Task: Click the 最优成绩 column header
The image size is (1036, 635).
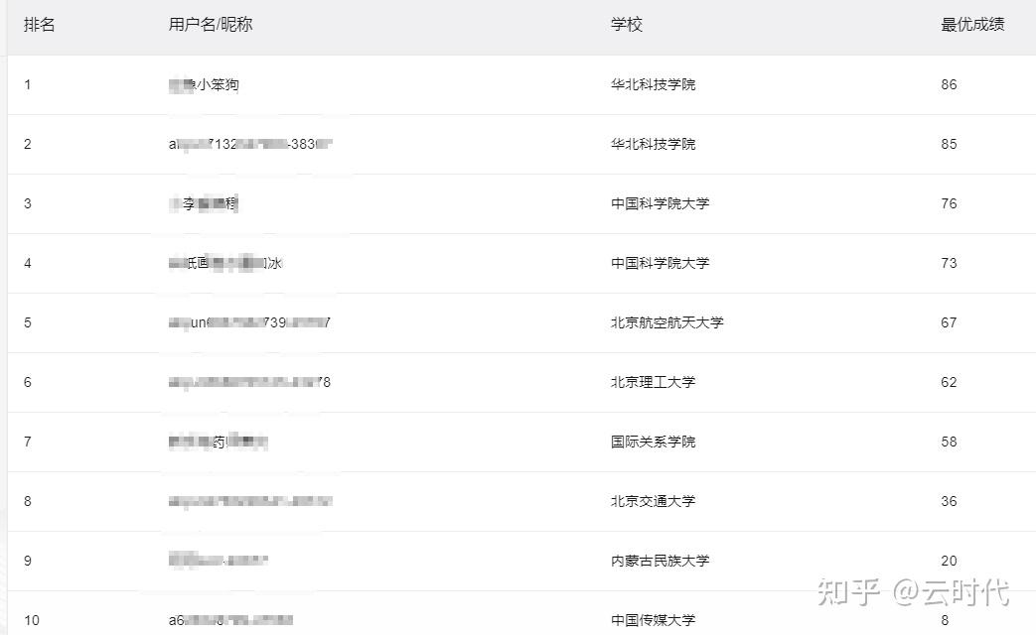Action: tap(972, 25)
